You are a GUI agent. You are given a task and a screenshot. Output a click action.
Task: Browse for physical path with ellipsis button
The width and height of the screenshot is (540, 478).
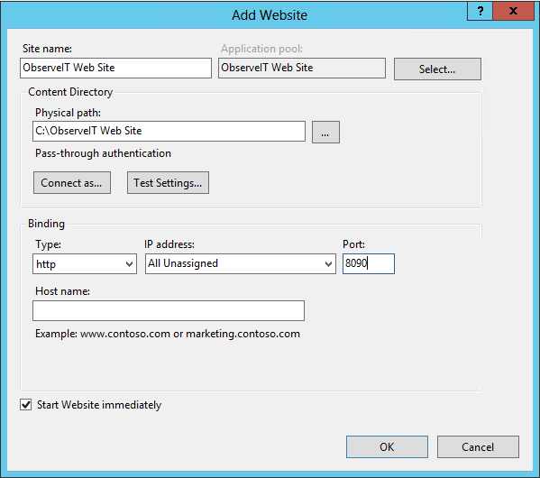tap(325, 132)
